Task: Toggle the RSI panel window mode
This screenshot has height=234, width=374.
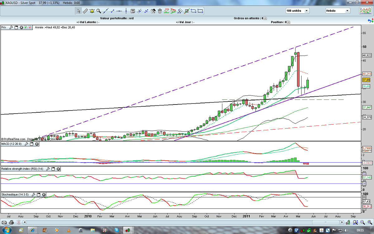Action: point(53,169)
